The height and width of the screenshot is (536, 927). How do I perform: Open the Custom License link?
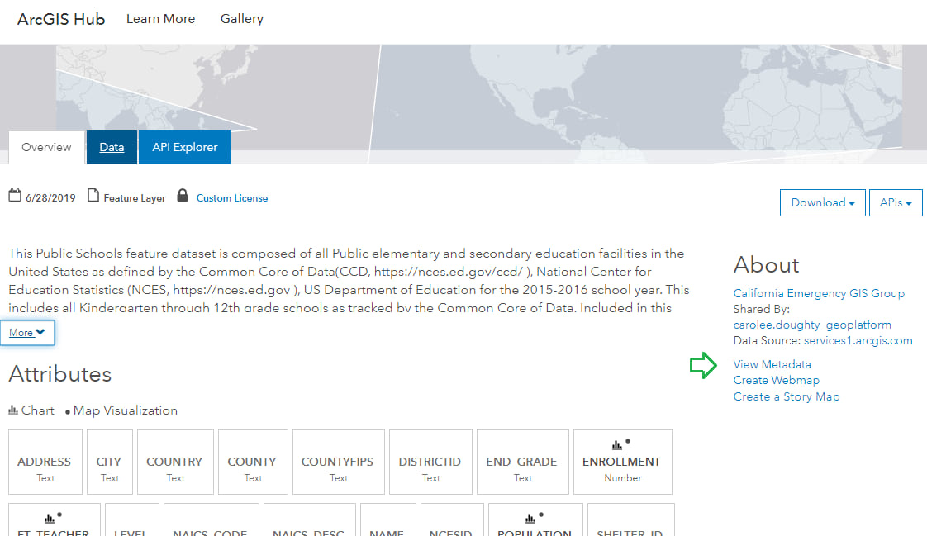[x=231, y=198]
